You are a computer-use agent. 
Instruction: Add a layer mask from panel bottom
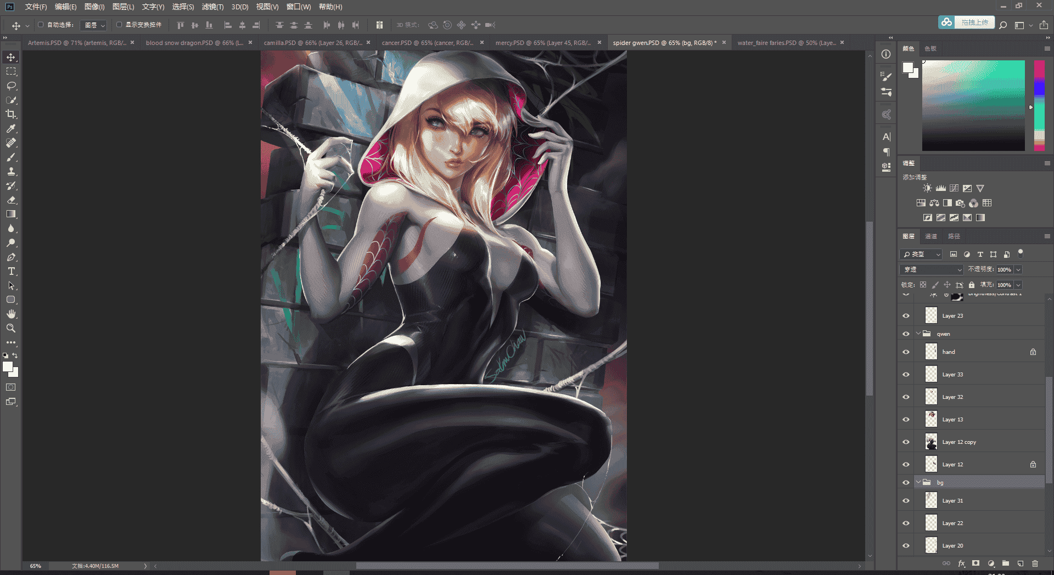pos(975,563)
